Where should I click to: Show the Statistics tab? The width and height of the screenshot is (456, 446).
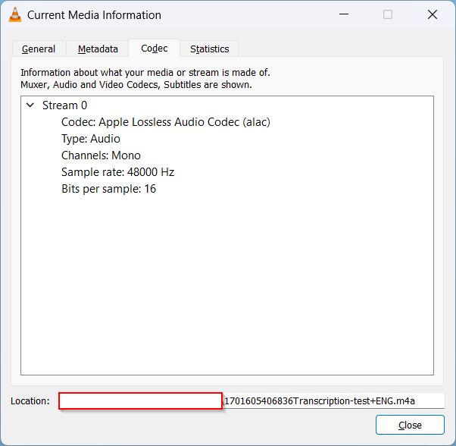[209, 49]
